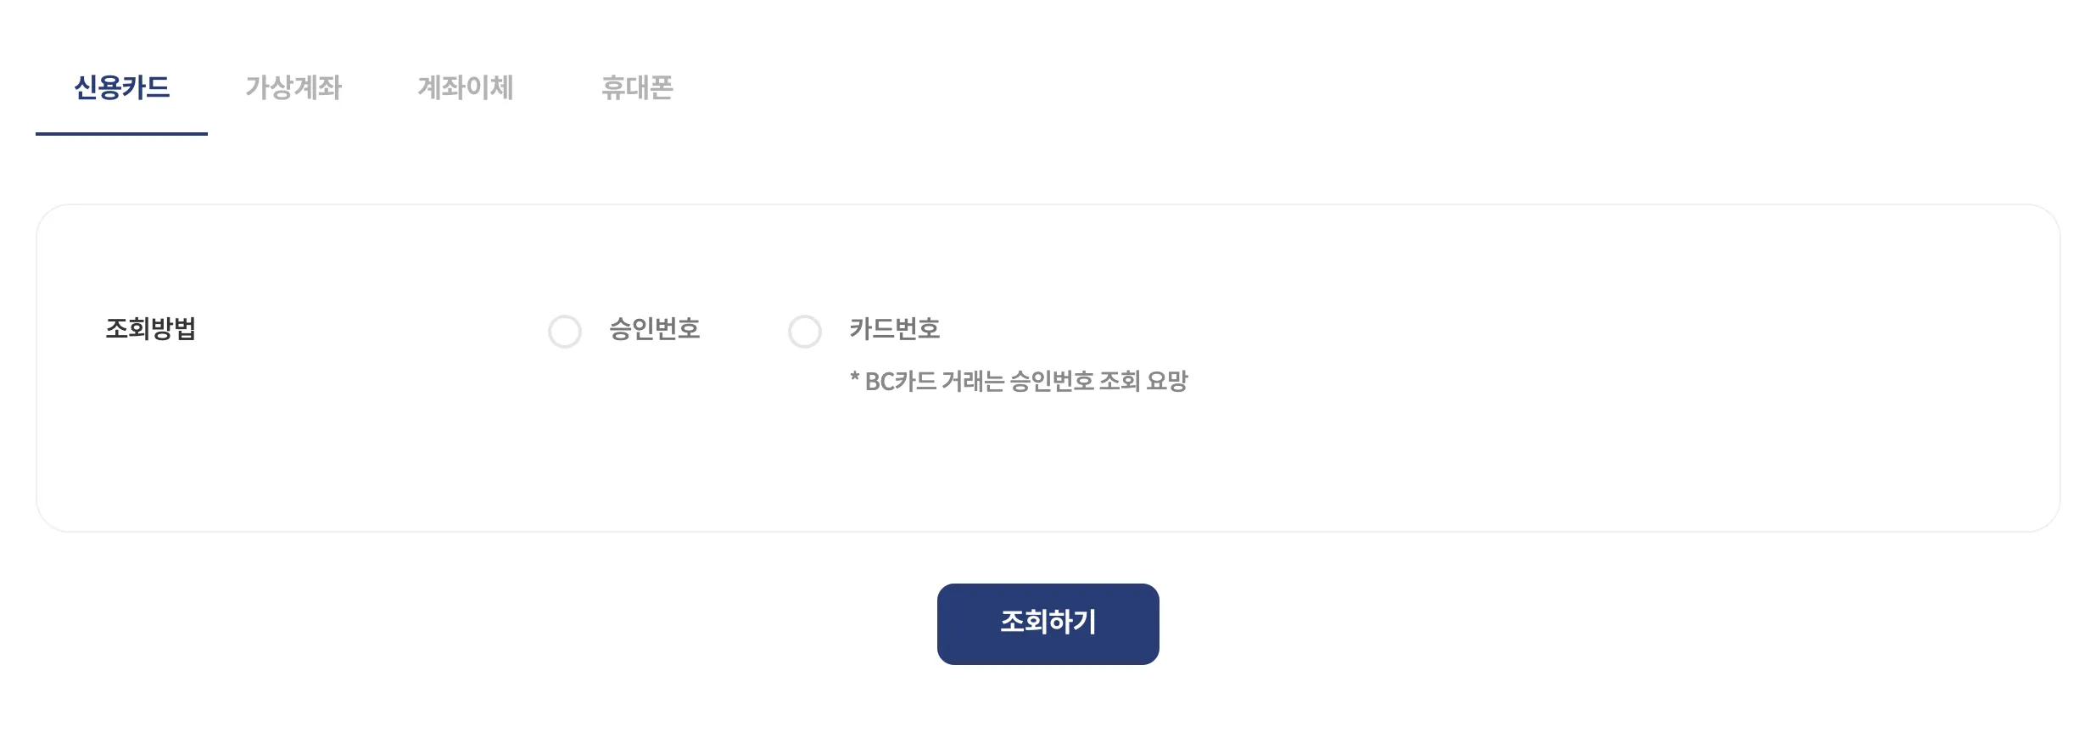The image size is (2090, 743).
Task: Switch to the 신용카드 tab
Action: [x=121, y=87]
